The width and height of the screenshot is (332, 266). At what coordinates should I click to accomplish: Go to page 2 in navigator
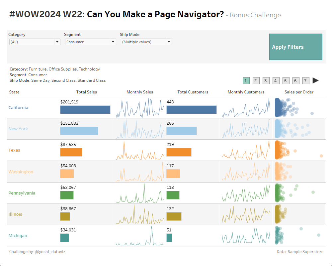click(256, 80)
